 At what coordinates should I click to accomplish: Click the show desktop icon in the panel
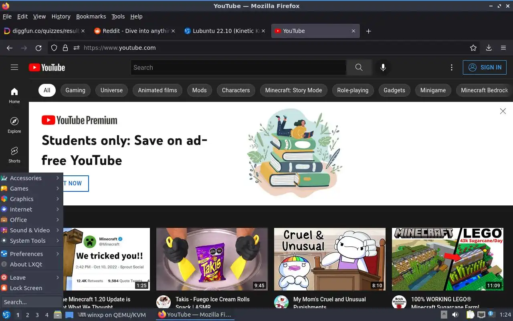click(69, 315)
